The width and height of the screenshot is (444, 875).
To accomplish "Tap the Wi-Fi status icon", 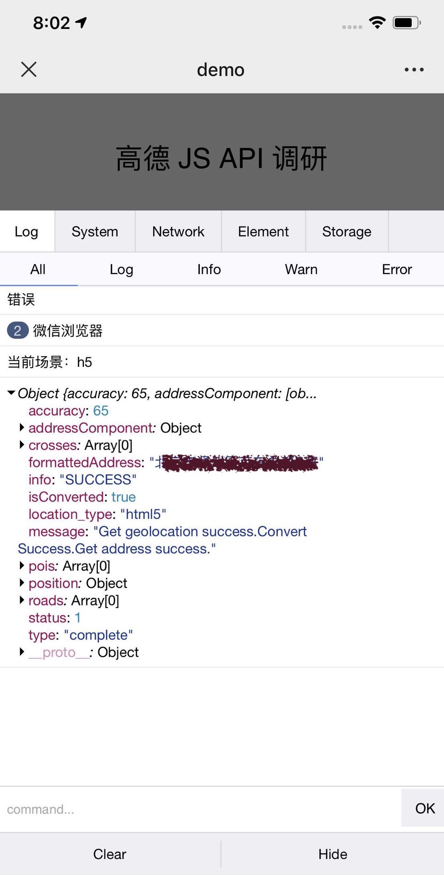I will point(377,22).
